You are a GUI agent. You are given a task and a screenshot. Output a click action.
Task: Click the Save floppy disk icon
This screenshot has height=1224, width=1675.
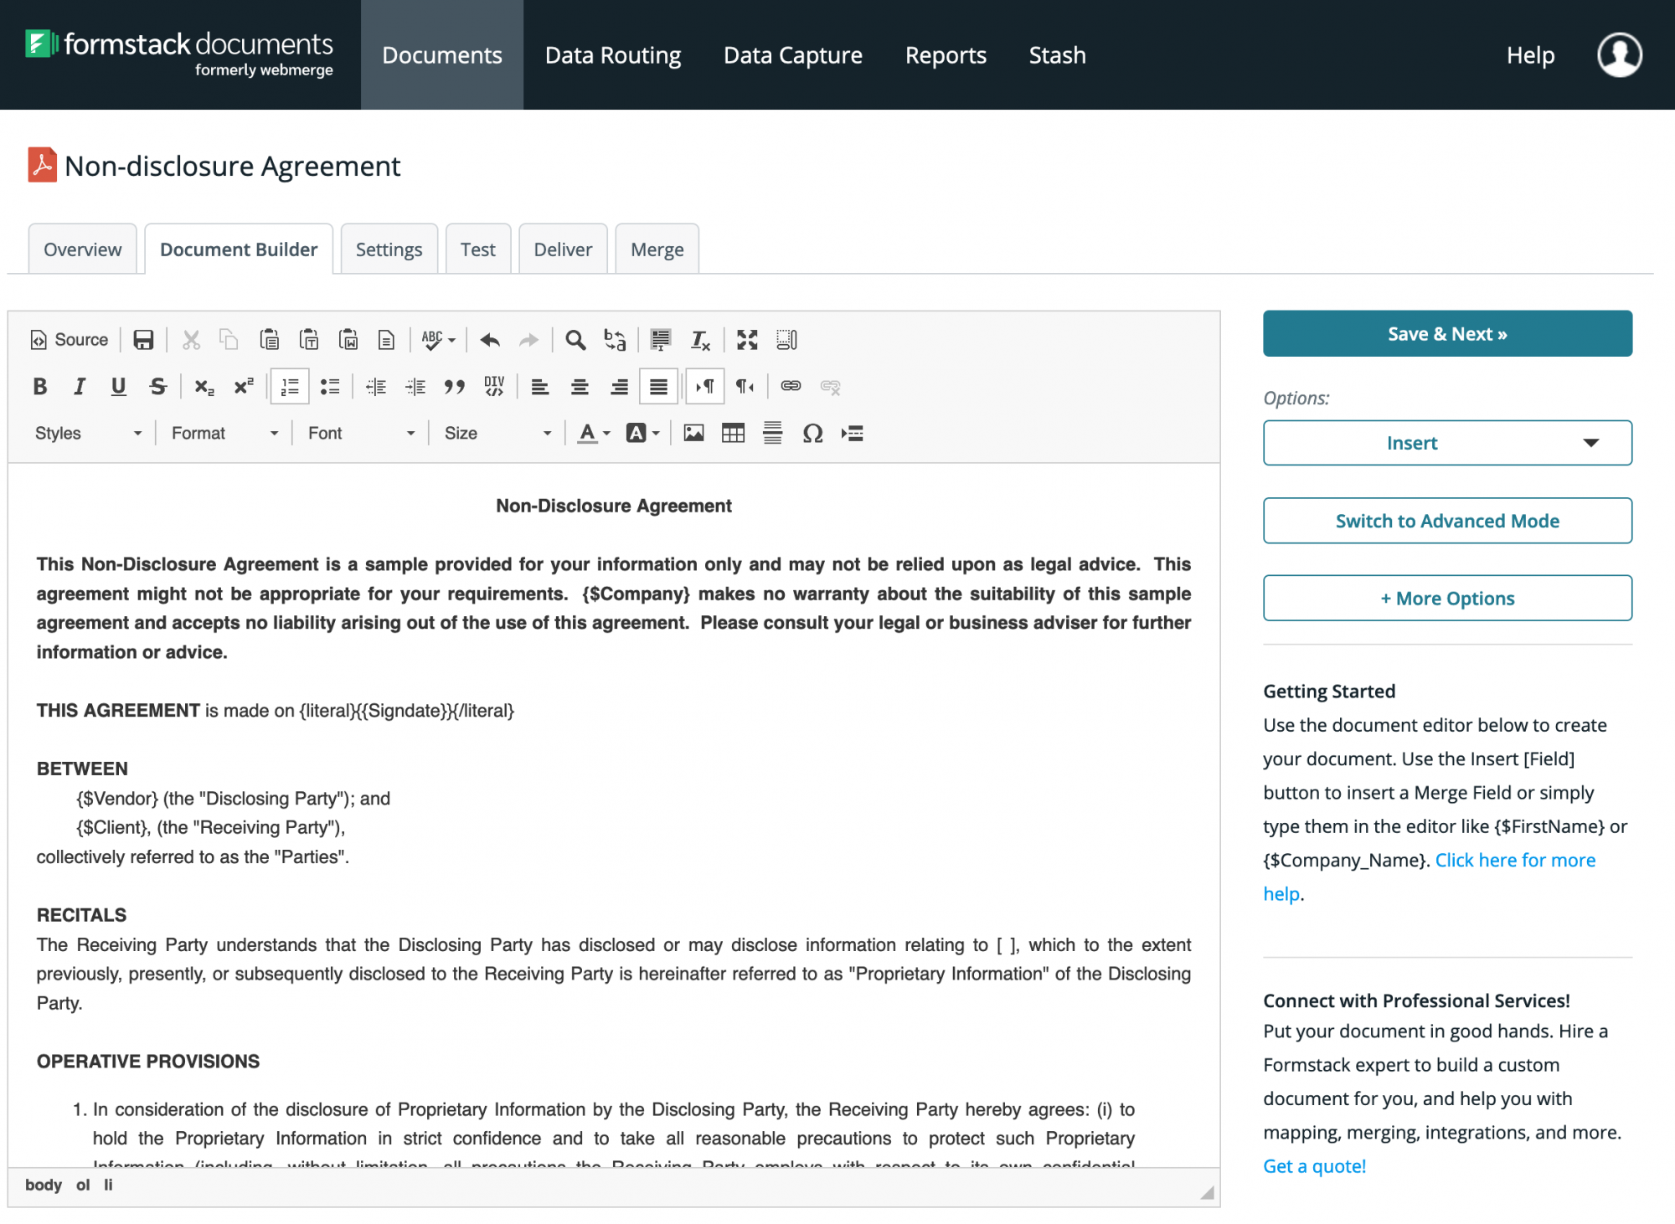pyautogui.click(x=143, y=340)
